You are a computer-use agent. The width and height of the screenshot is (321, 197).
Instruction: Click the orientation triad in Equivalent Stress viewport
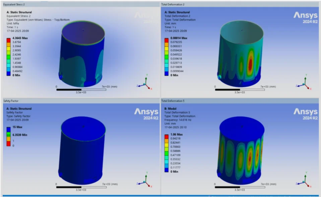145,83
